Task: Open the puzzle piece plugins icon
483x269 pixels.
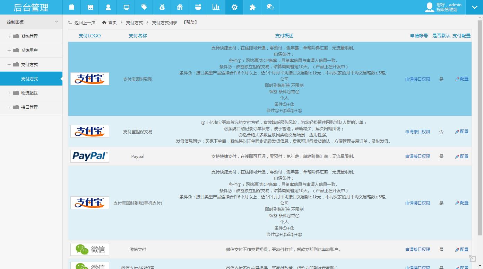Action: click(252, 7)
